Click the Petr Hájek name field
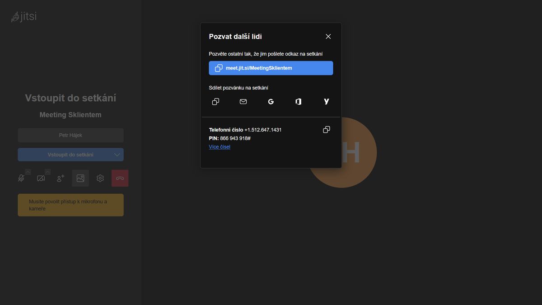This screenshot has height=305, width=542. pos(70,135)
